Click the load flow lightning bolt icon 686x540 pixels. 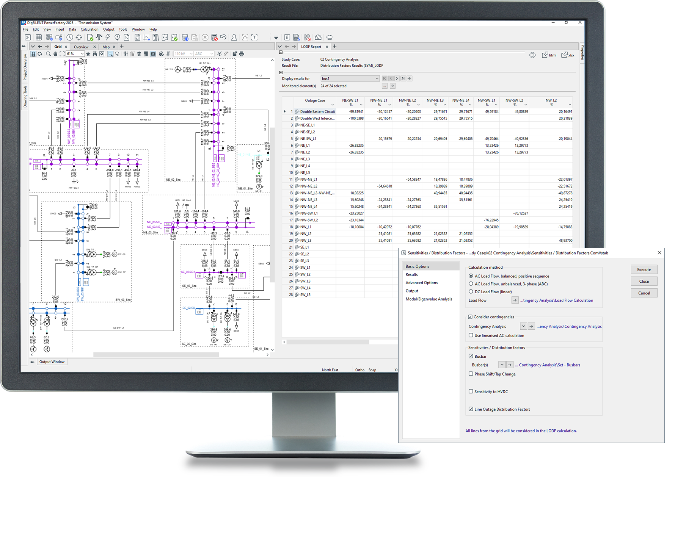pos(108,37)
